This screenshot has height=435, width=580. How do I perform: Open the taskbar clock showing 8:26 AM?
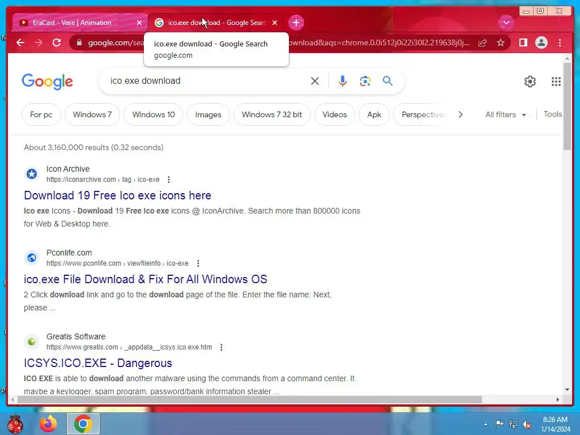pos(555,424)
